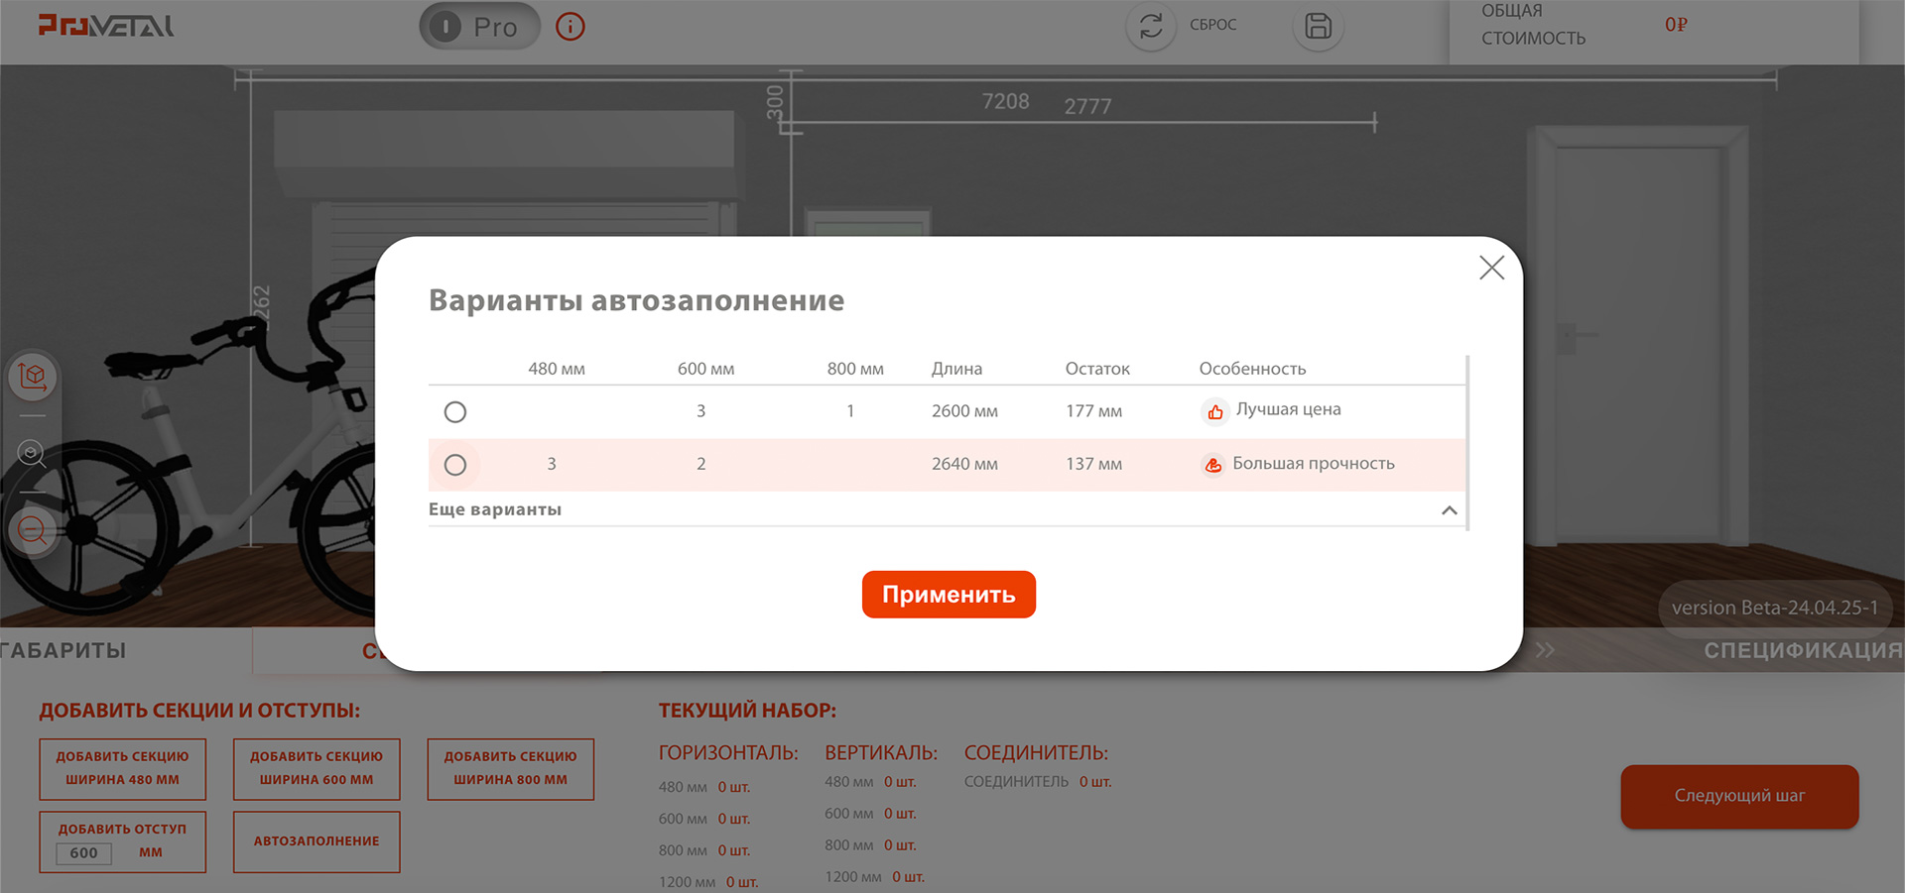Click the thumbs-up Лучшая цена icon
This screenshot has width=1905, height=893.
point(1214,411)
